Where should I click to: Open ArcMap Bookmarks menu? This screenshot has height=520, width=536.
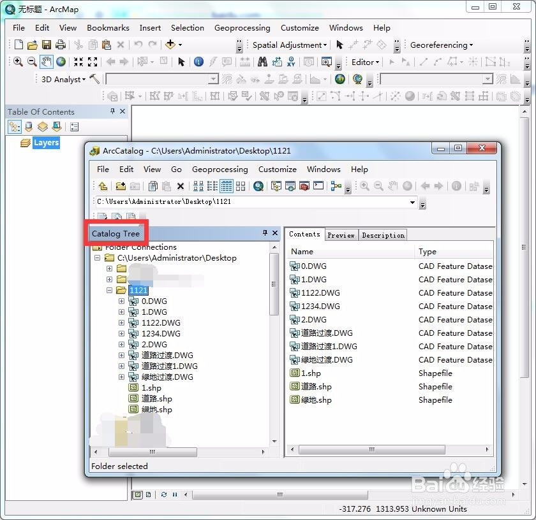108,28
